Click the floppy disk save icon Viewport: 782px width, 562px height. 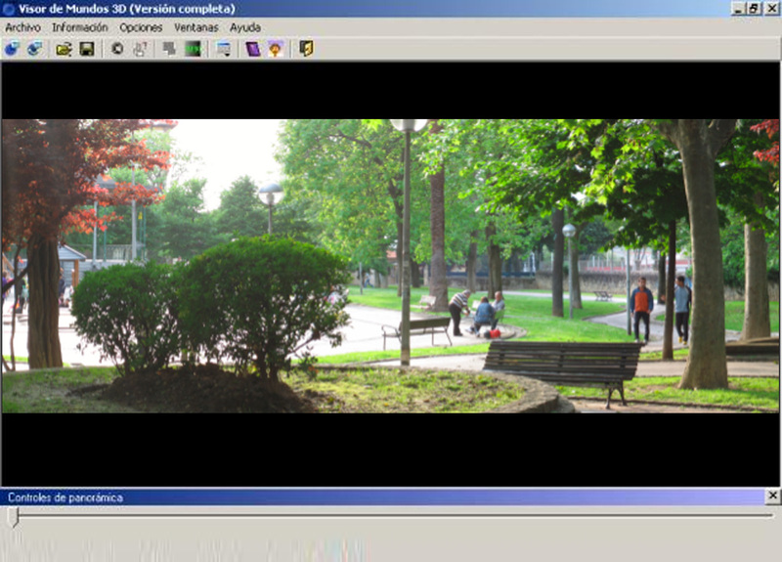(x=87, y=48)
